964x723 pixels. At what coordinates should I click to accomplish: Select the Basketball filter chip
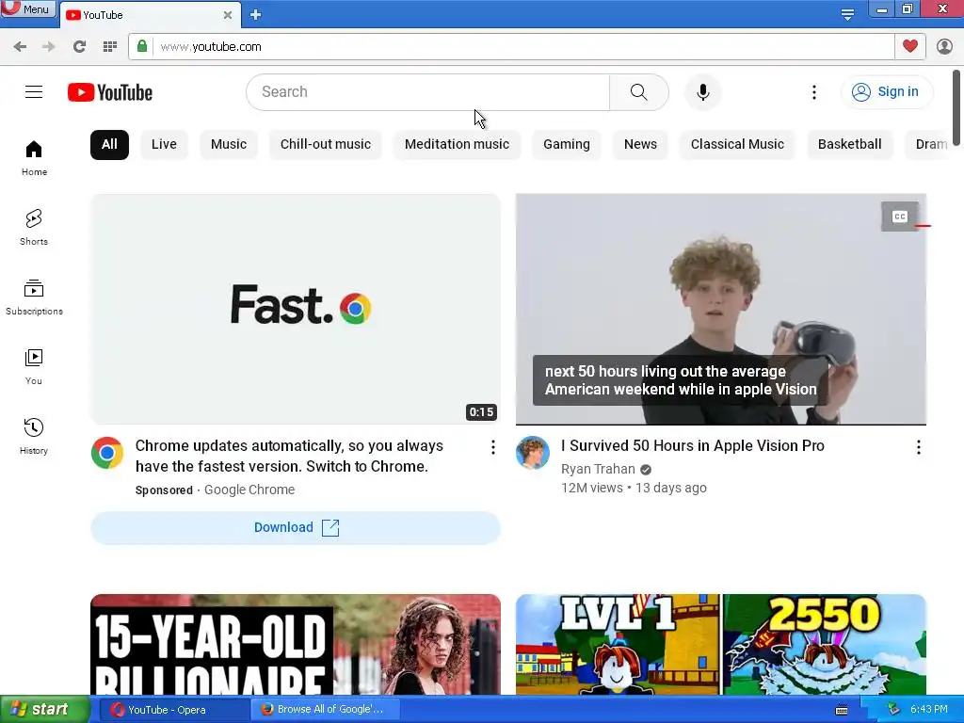tap(850, 144)
